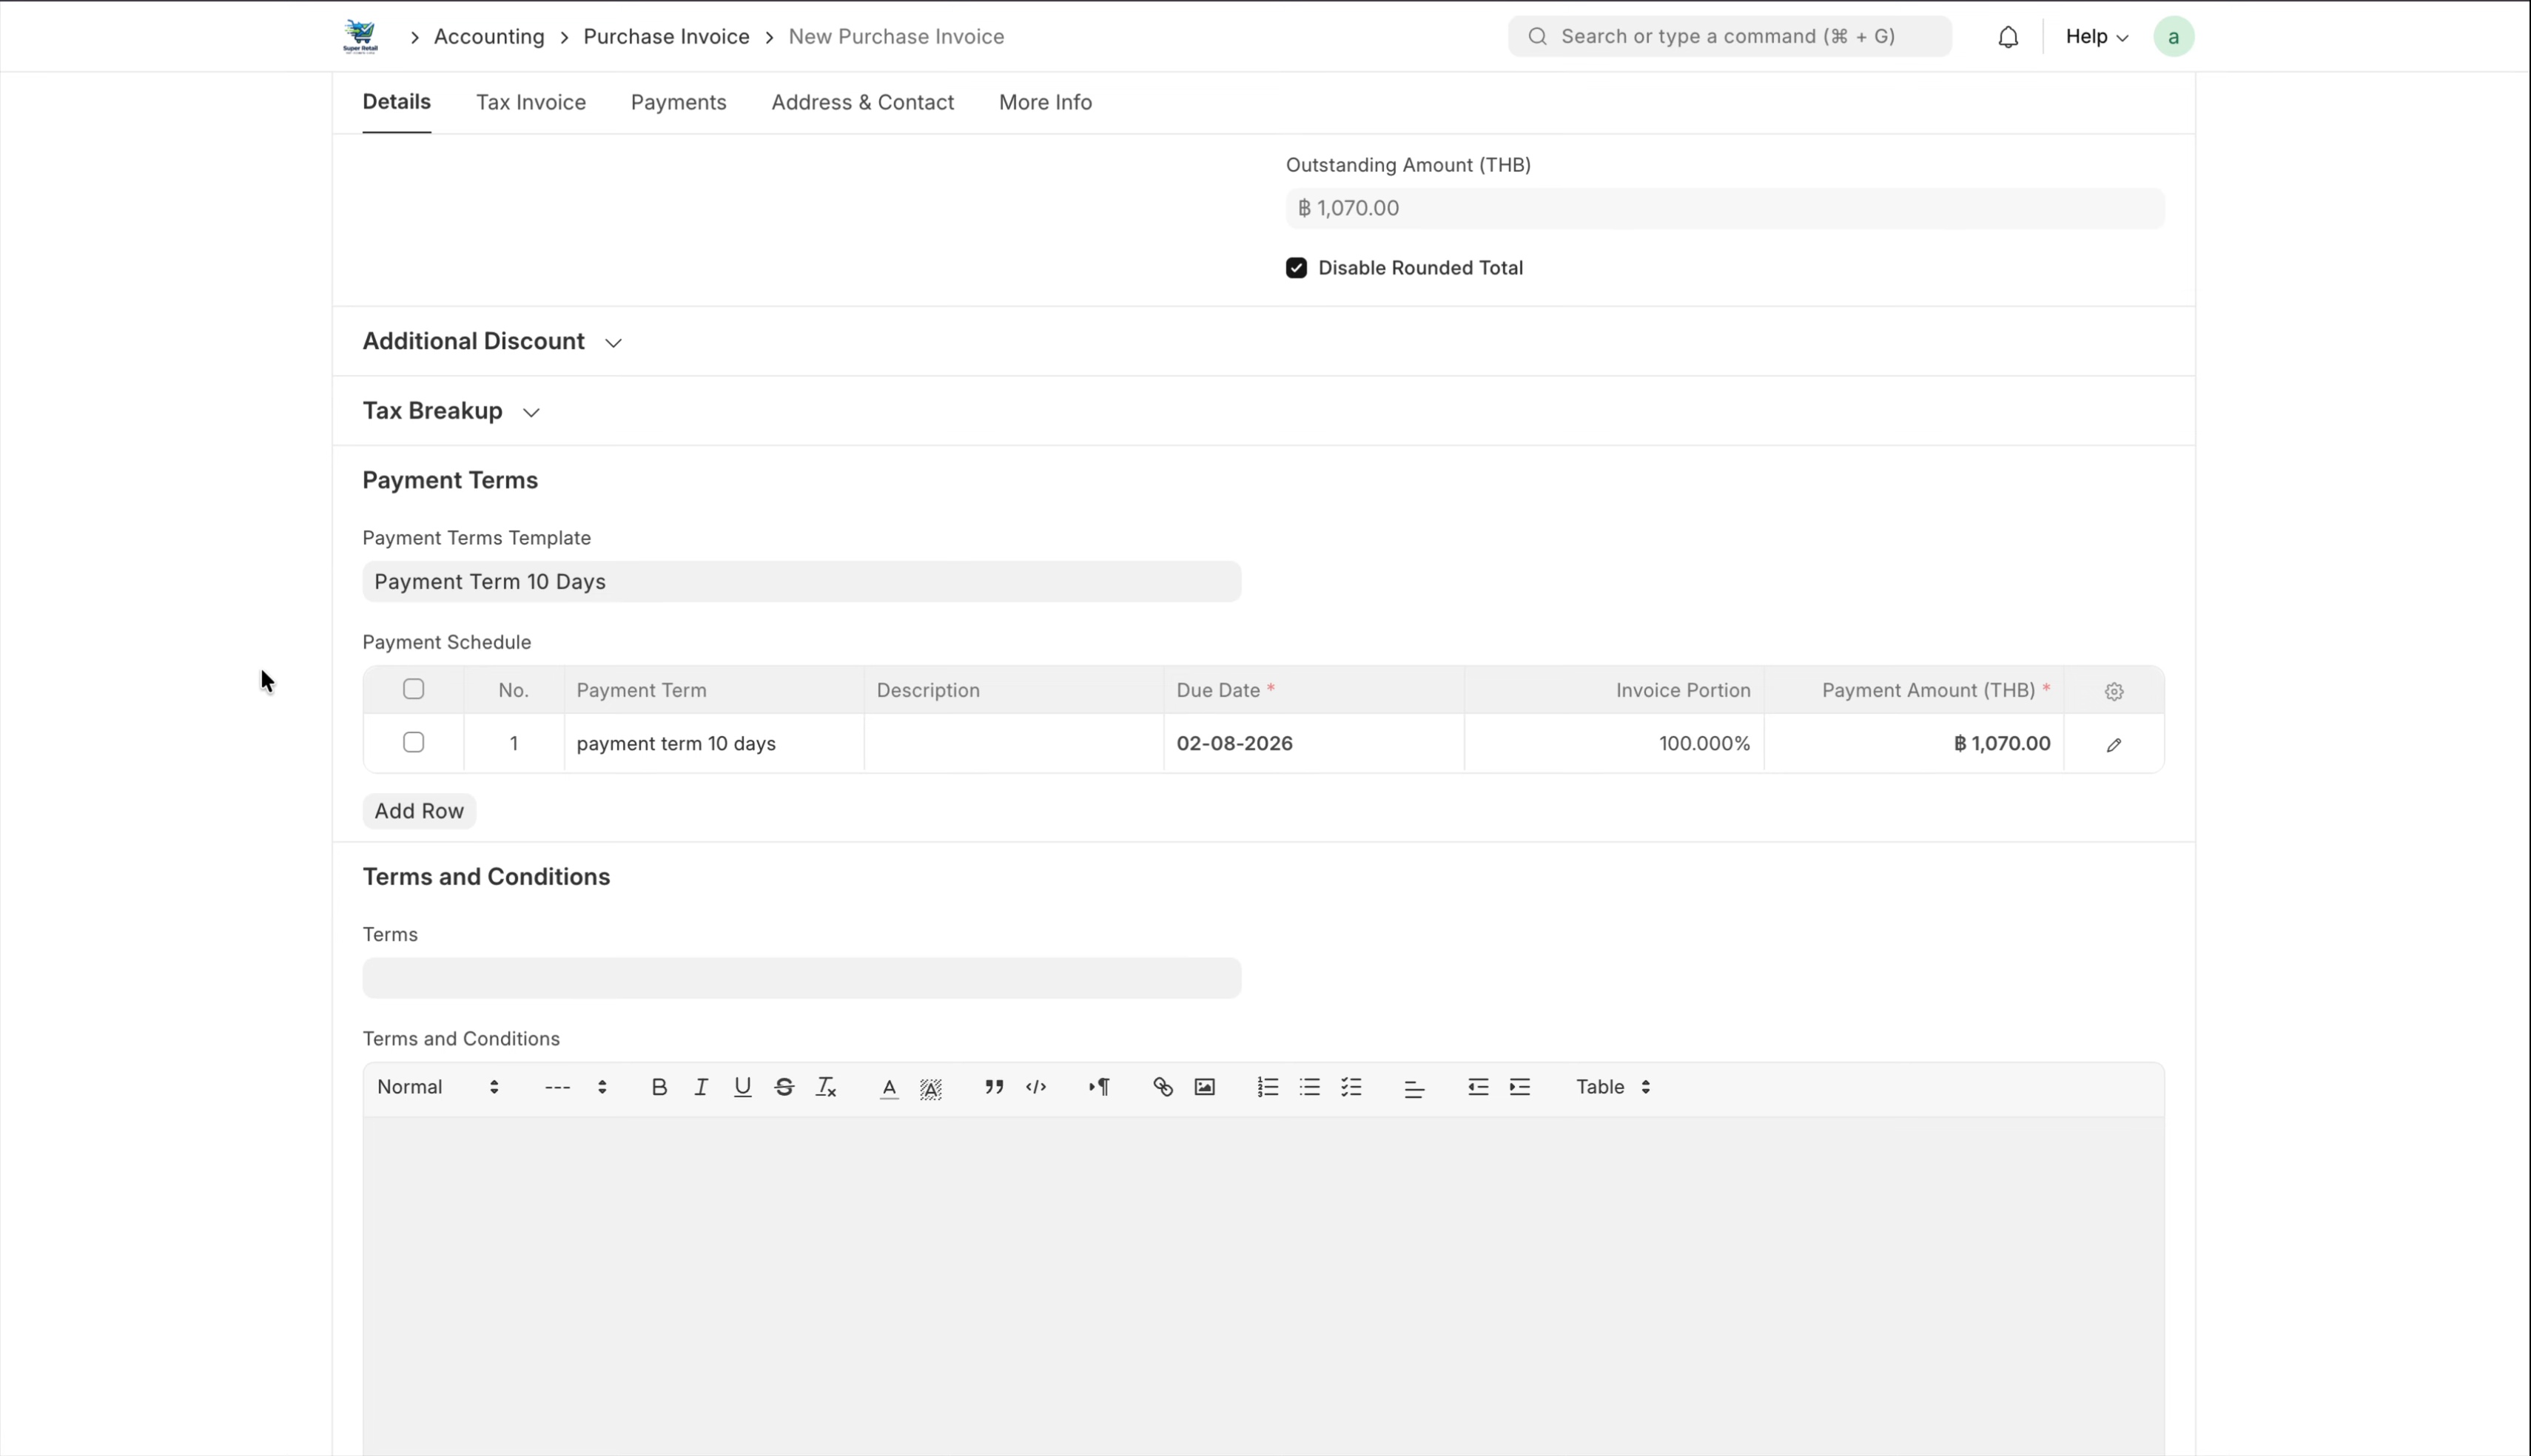2531x1456 pixels.
Task: Click the 100.000% invoice portion cell
Action: click(x=1614, y=743)
